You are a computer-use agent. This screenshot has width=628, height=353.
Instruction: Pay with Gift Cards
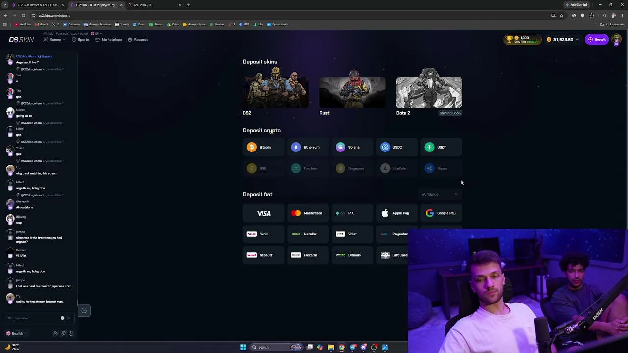click(x=392, y=255)
